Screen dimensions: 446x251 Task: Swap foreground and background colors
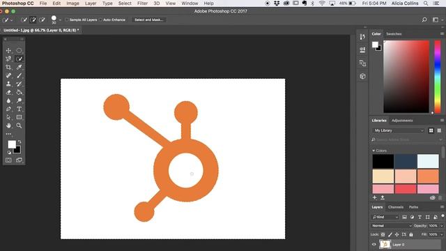click(20, 142)
